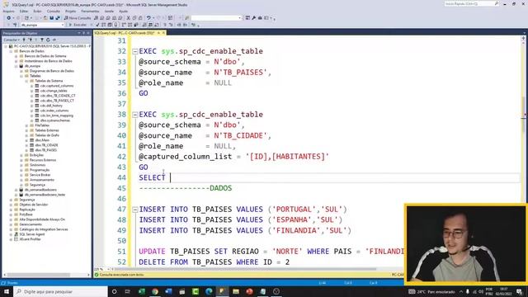Screen dimensions: 528x297
Task: Select the dbo.Main table
Action: pos(42,140)
